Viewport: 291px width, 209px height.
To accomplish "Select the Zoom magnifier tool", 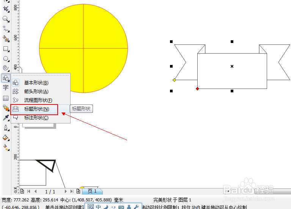I will [6, 19].
